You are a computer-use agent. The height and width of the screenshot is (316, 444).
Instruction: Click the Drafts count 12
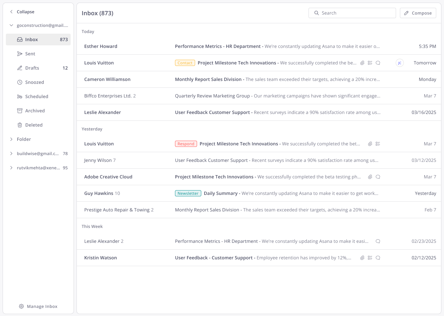65,68
